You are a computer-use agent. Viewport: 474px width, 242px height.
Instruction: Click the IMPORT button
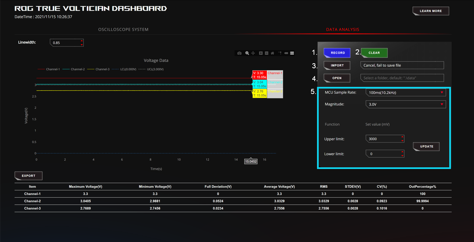[337, 65]
